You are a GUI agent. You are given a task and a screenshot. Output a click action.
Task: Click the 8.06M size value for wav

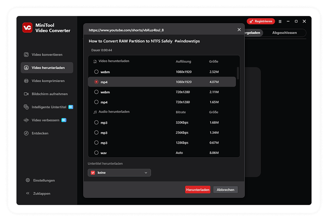214,153
